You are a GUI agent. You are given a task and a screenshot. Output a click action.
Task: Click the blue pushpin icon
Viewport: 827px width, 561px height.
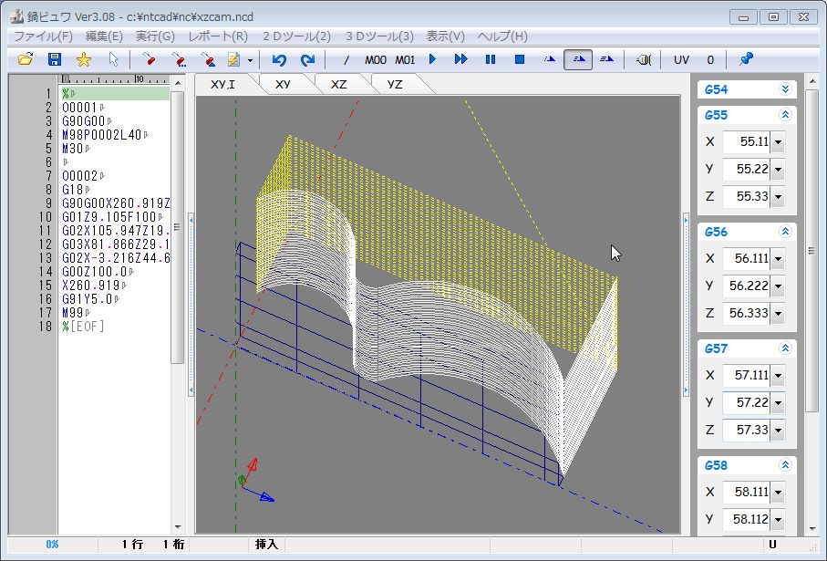[x=746, y=59]
